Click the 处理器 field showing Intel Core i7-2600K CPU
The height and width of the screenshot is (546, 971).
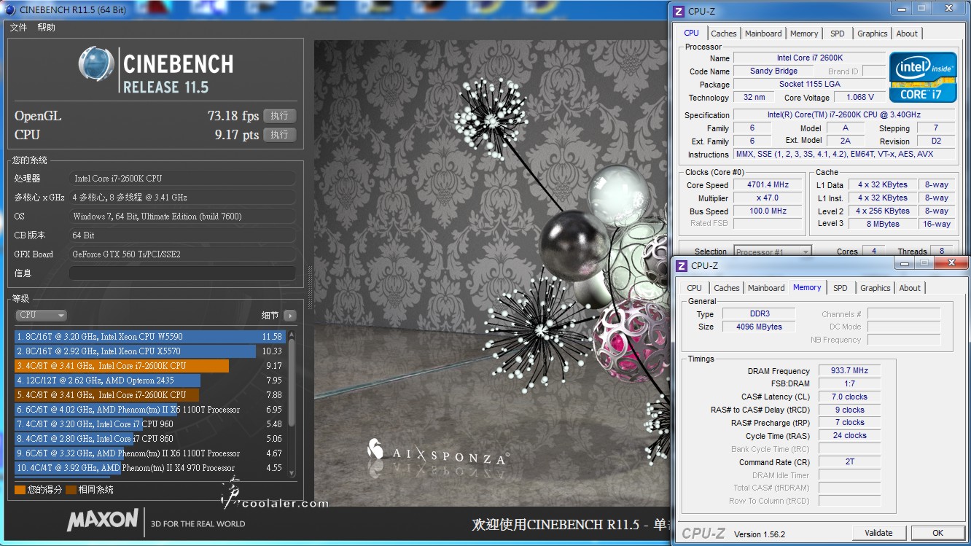[x=182, y=179]
